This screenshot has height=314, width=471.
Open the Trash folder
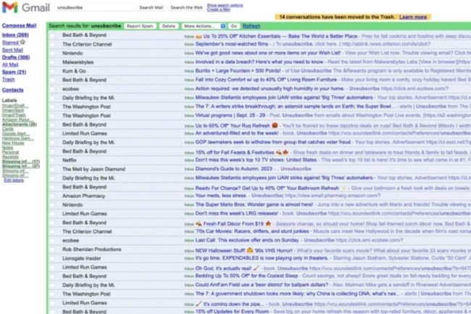point(8,79)
